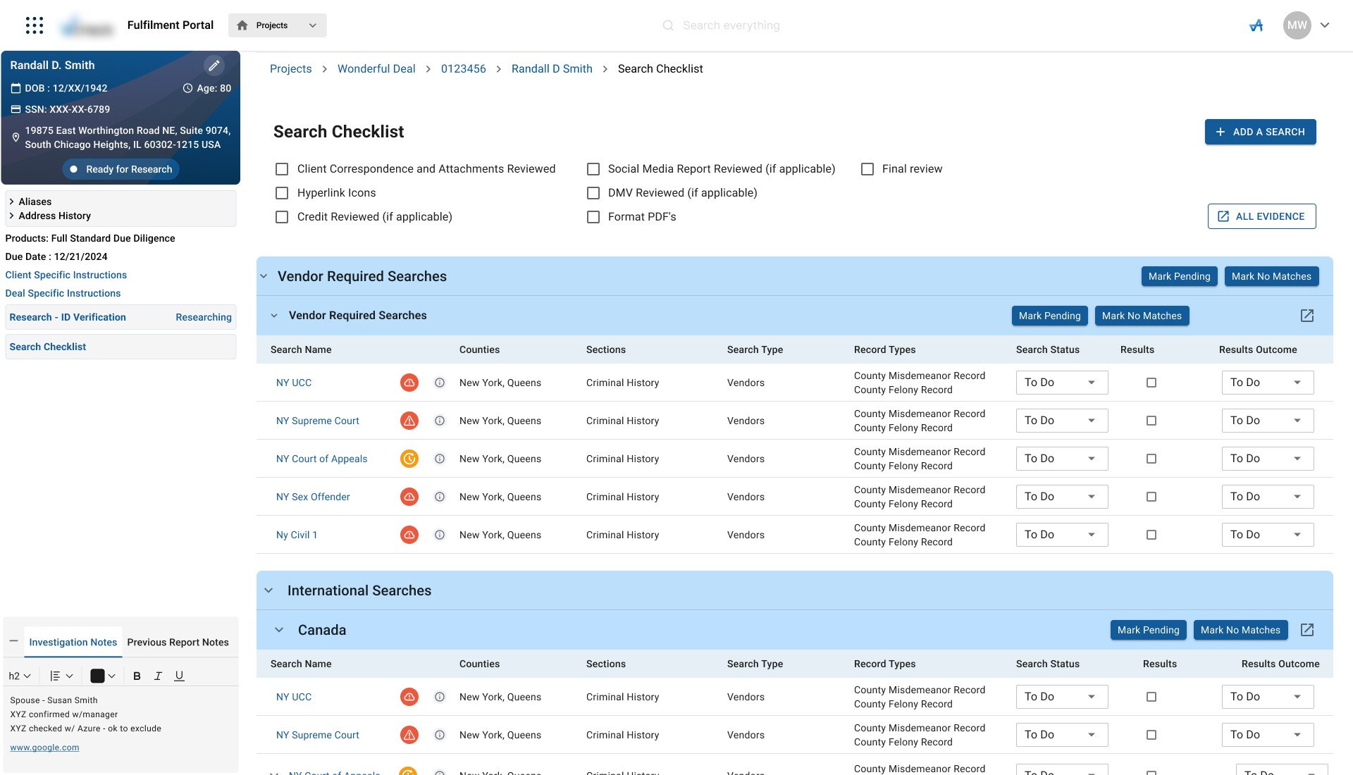Viewport: 1353px width, 775px height.
Task: Open the info icon for the NY Sex Offender row
Action: (440, 497)
